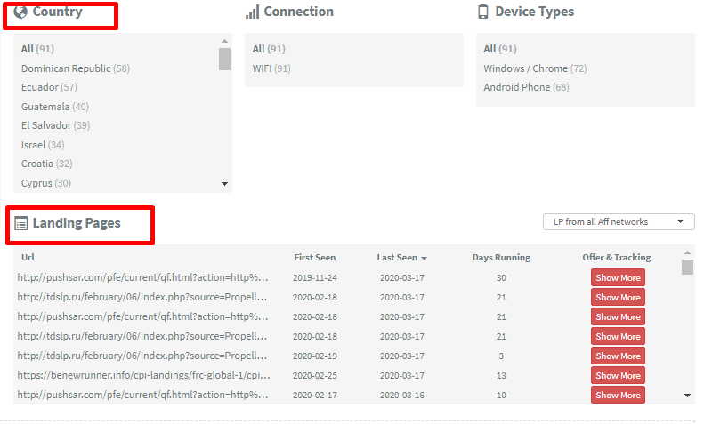Sort by the Last Seen column
The height and width of the screenshot is (424, 704).
click(401, 258)
